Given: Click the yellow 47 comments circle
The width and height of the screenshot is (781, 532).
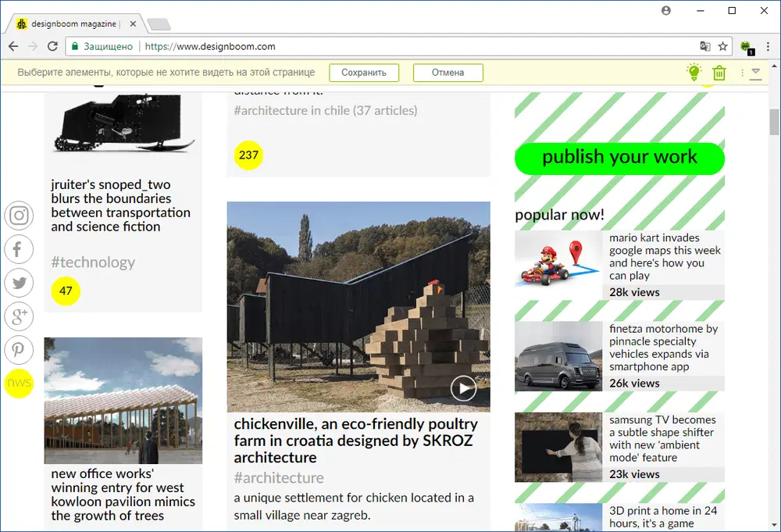Looking at the screenshot, I should click(x=66, y=291).
